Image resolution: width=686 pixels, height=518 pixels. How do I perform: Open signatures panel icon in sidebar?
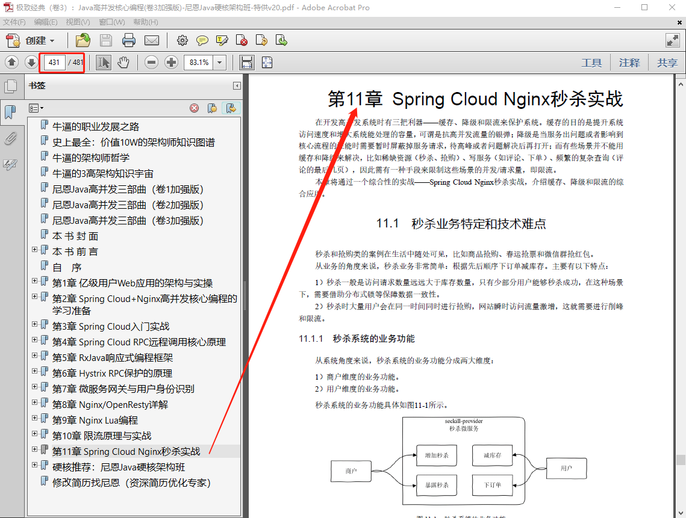pyautogui.click(x=10, y=164)
